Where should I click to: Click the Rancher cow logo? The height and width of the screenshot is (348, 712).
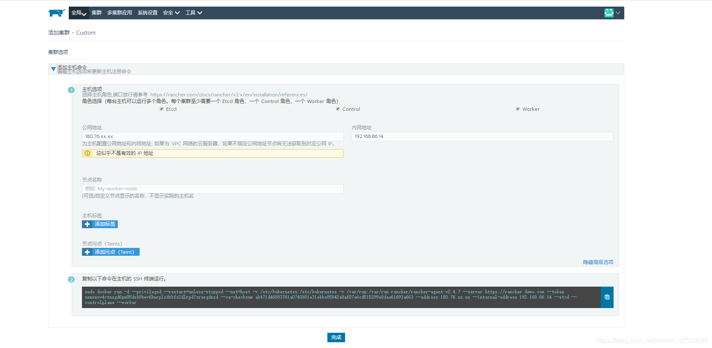point(56,13)
